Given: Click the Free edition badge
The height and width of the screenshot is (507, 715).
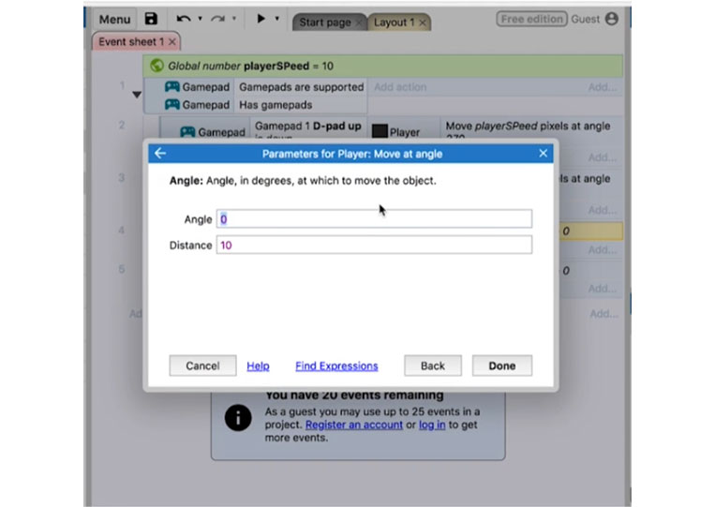Looking at the screenshot, I should pos(531,19).
